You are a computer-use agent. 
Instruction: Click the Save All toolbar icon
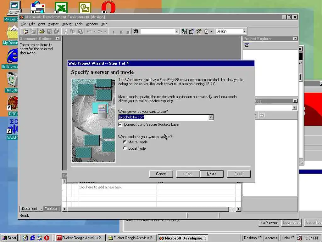57,32
